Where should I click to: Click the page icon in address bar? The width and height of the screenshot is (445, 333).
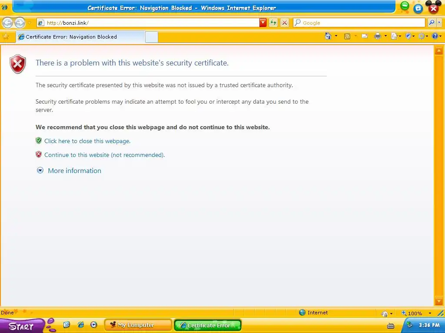coord(41,23)
